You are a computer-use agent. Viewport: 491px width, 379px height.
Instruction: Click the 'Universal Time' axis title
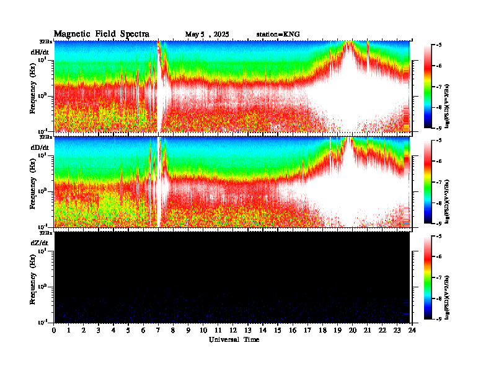point(234,339)
